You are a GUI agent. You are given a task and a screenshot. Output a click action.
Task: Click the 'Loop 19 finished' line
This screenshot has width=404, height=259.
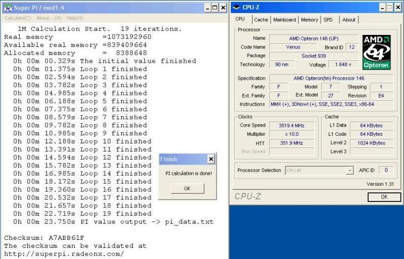click(x=82, y=214)
